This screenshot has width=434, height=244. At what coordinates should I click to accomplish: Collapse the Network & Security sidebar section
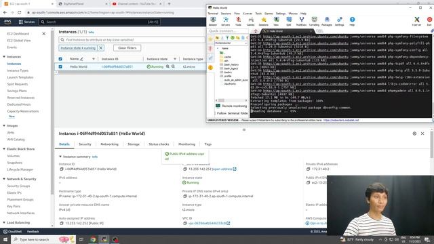(4, 179)
